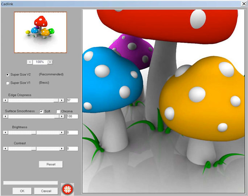Click Contrast slider left arrow
Viewport: 248px width, 196px height.
[x=5, y=149]
